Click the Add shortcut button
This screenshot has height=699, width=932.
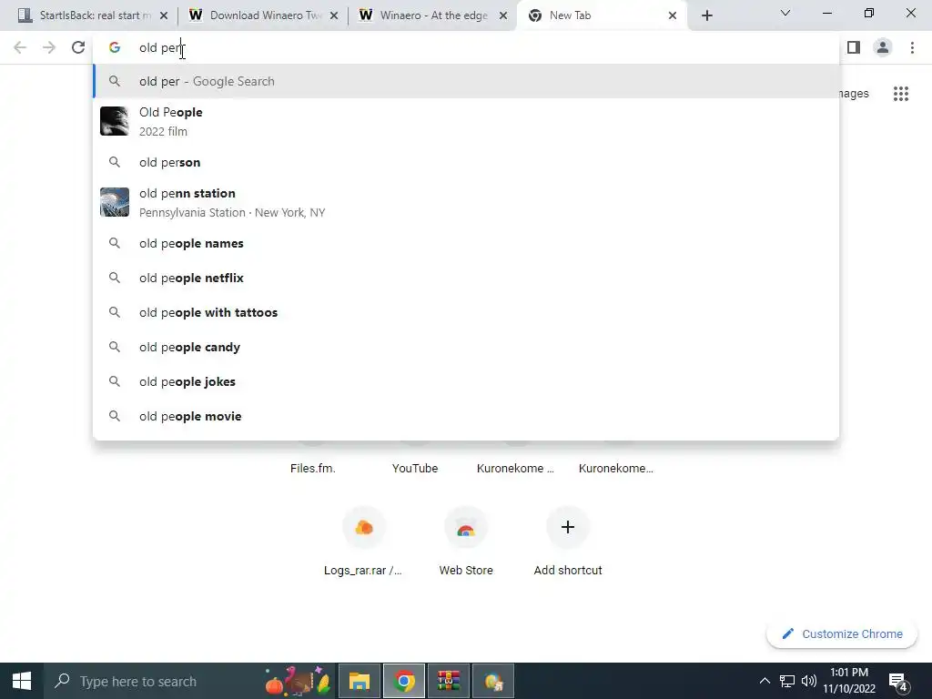(568, 542)
